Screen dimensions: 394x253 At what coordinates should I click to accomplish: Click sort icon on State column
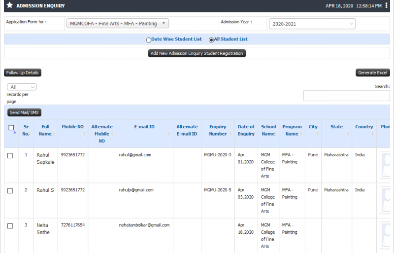coord(348,134)
